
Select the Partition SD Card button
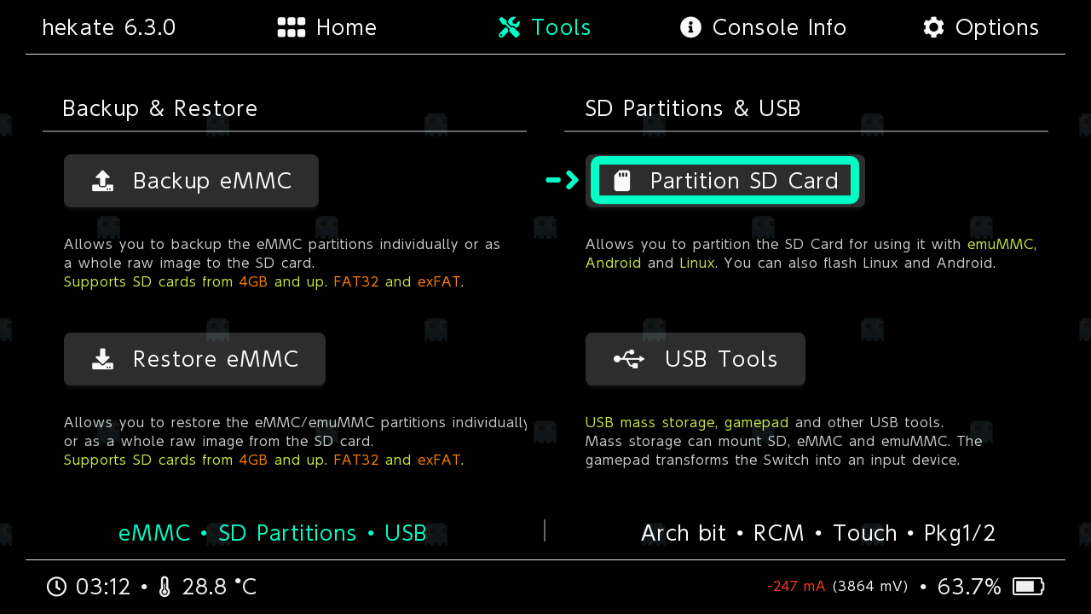[725, 181]
